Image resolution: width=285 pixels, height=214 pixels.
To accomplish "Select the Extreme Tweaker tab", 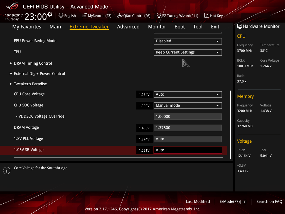I will pyautogui.click(x=89, y=27).
